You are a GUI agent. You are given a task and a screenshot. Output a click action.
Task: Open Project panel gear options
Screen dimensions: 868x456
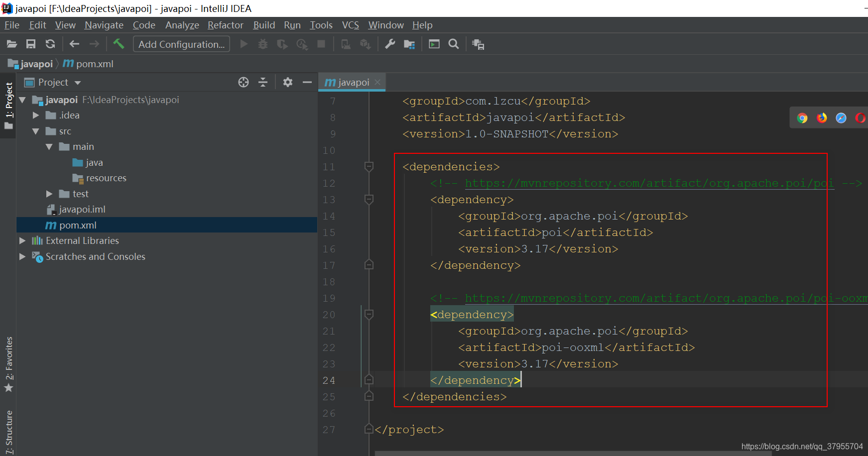pos(288,82)
